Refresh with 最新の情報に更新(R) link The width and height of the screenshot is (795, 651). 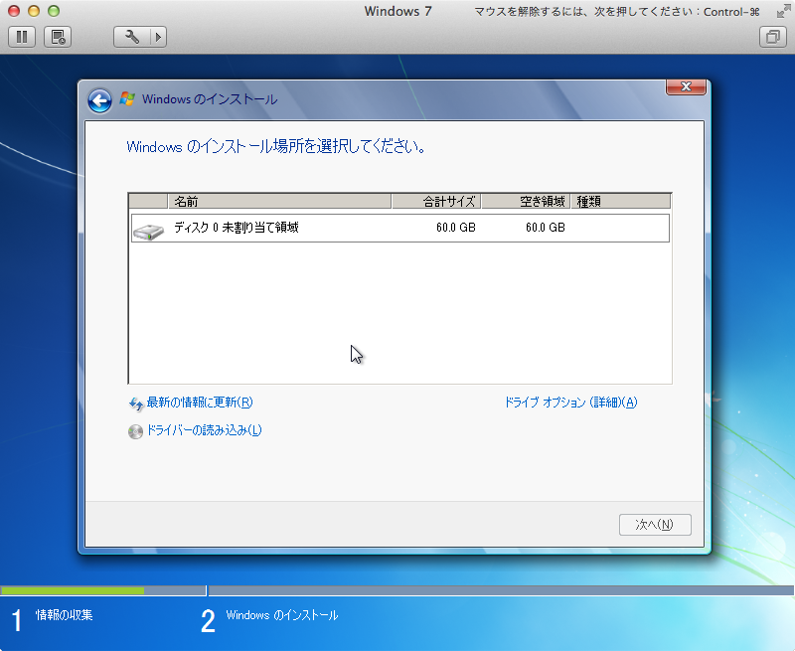(x=200, y=403)
